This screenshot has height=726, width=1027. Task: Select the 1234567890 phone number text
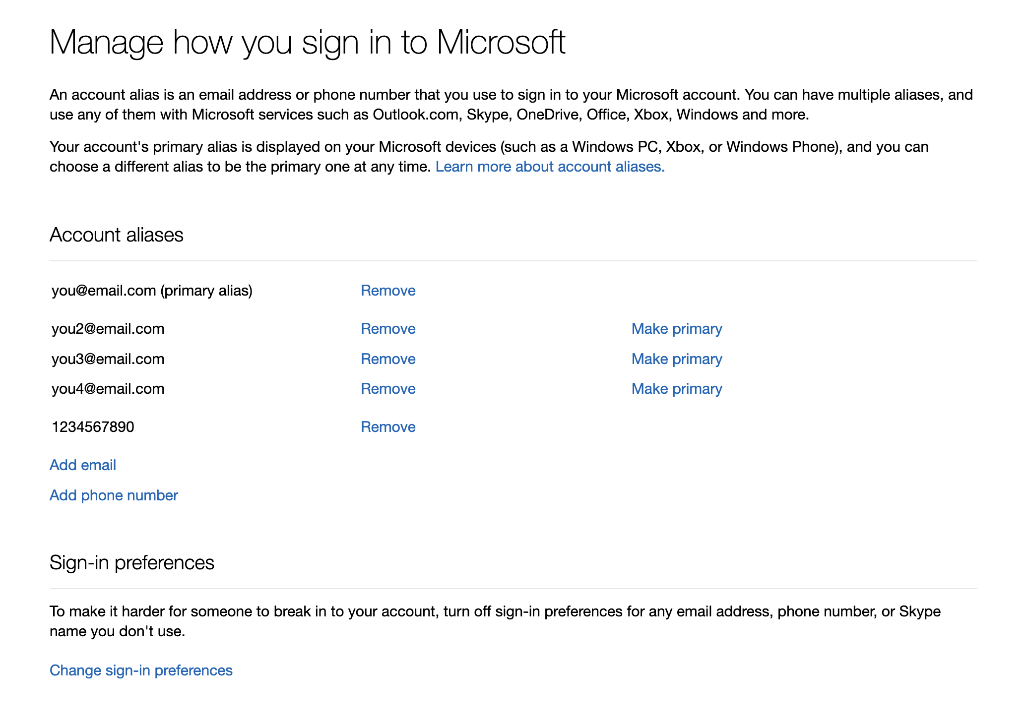pos(93,427)
